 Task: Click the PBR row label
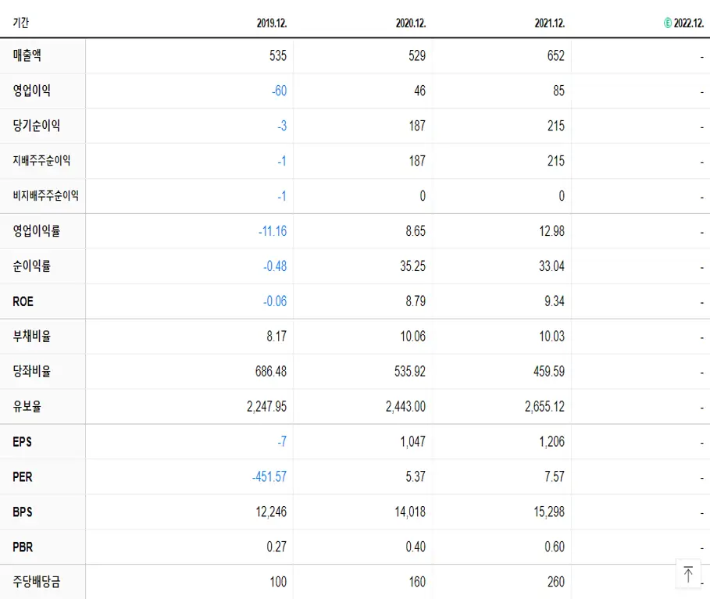point(23,547)
